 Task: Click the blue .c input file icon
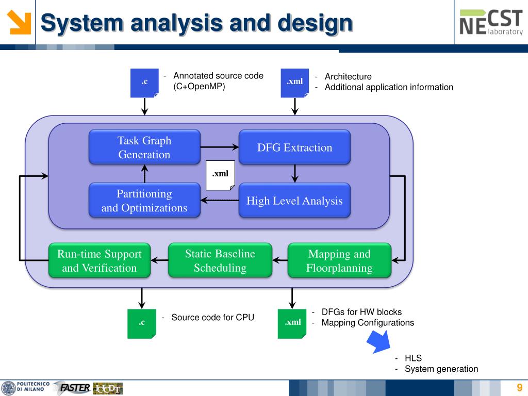[x=144, y=83]
